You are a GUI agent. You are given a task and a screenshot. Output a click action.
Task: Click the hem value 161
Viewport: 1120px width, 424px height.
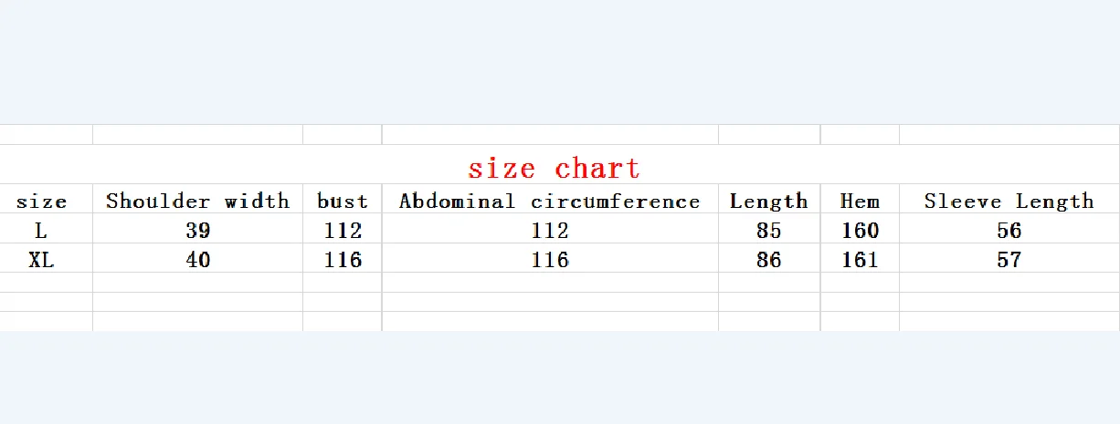pos(860,260)
